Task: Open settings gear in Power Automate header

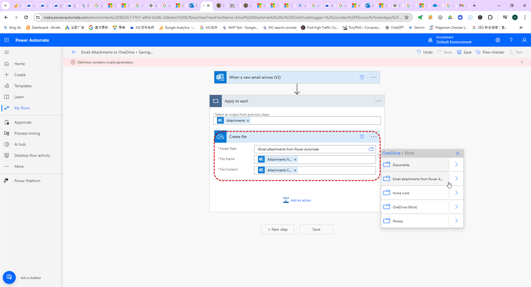Action: (498, 40)
